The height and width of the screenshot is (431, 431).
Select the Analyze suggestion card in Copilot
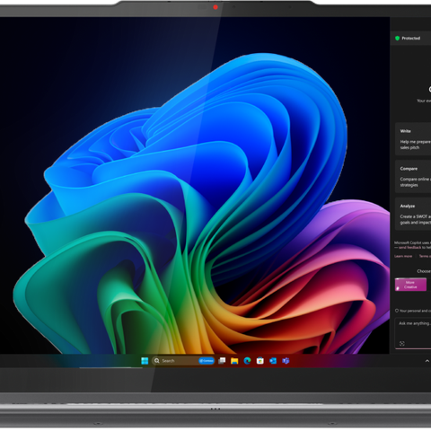(413, 214)
